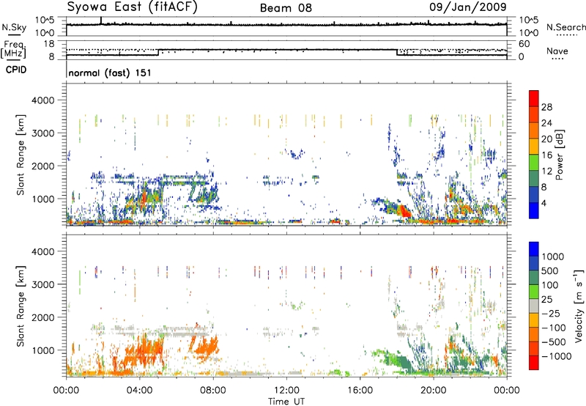Click the 16:00 time axis label
Image resolution: width=586 pixels, height=406 pixels.
[x=360, y=391]
